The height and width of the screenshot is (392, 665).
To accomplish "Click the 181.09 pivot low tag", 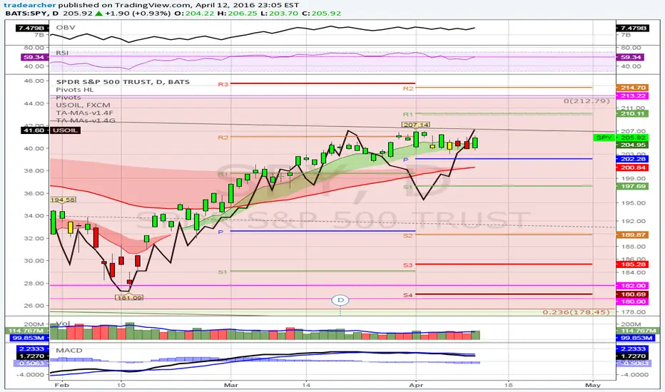I will click(129, 298).
